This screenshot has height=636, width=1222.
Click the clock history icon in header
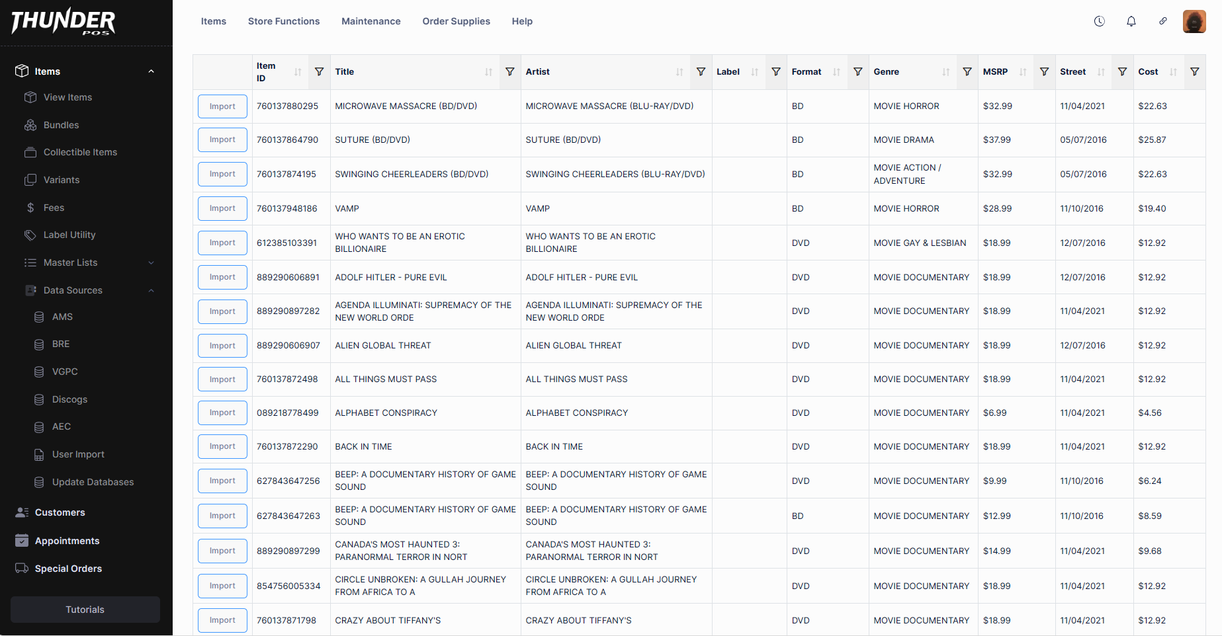1099,21
